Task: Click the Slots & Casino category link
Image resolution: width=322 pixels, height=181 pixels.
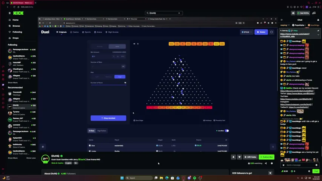Action: click(57, 163)
